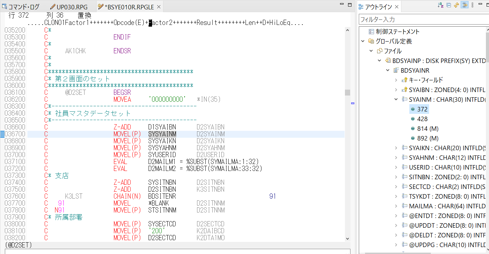The height and width of the screenshot is (254, 489).
Task: Open the outline view's three-dot menu
Action: 472,5
